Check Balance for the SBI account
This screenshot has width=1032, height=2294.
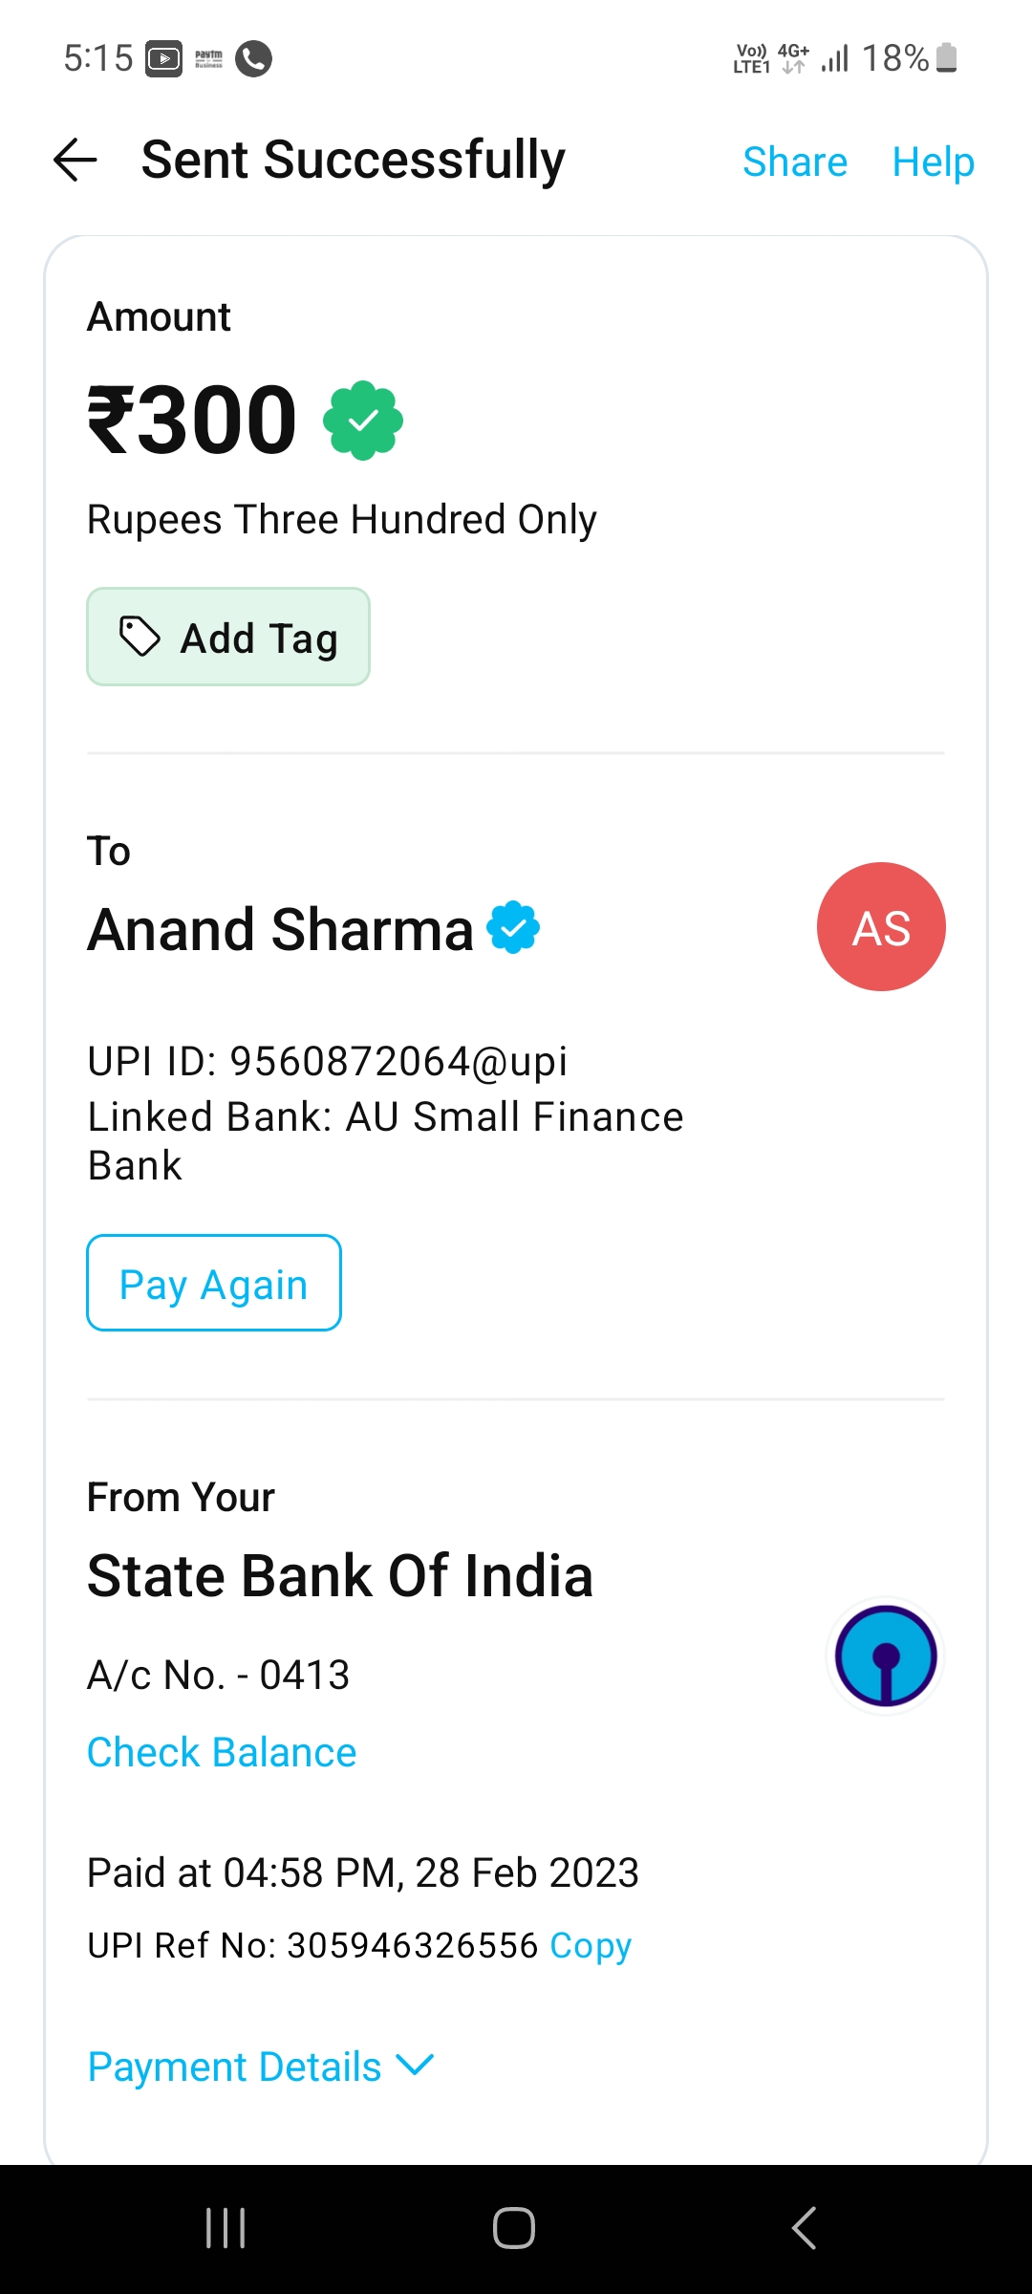[222, 1752]
